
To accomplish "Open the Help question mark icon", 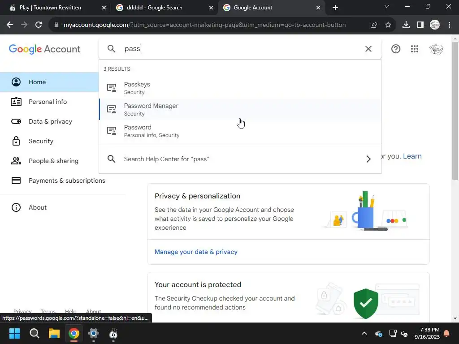I will [395, 49].
